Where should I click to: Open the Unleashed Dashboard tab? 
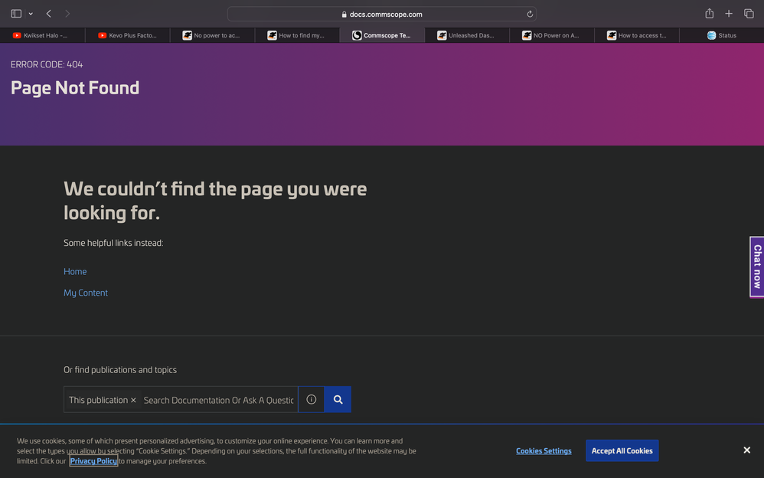click(467, 35)
